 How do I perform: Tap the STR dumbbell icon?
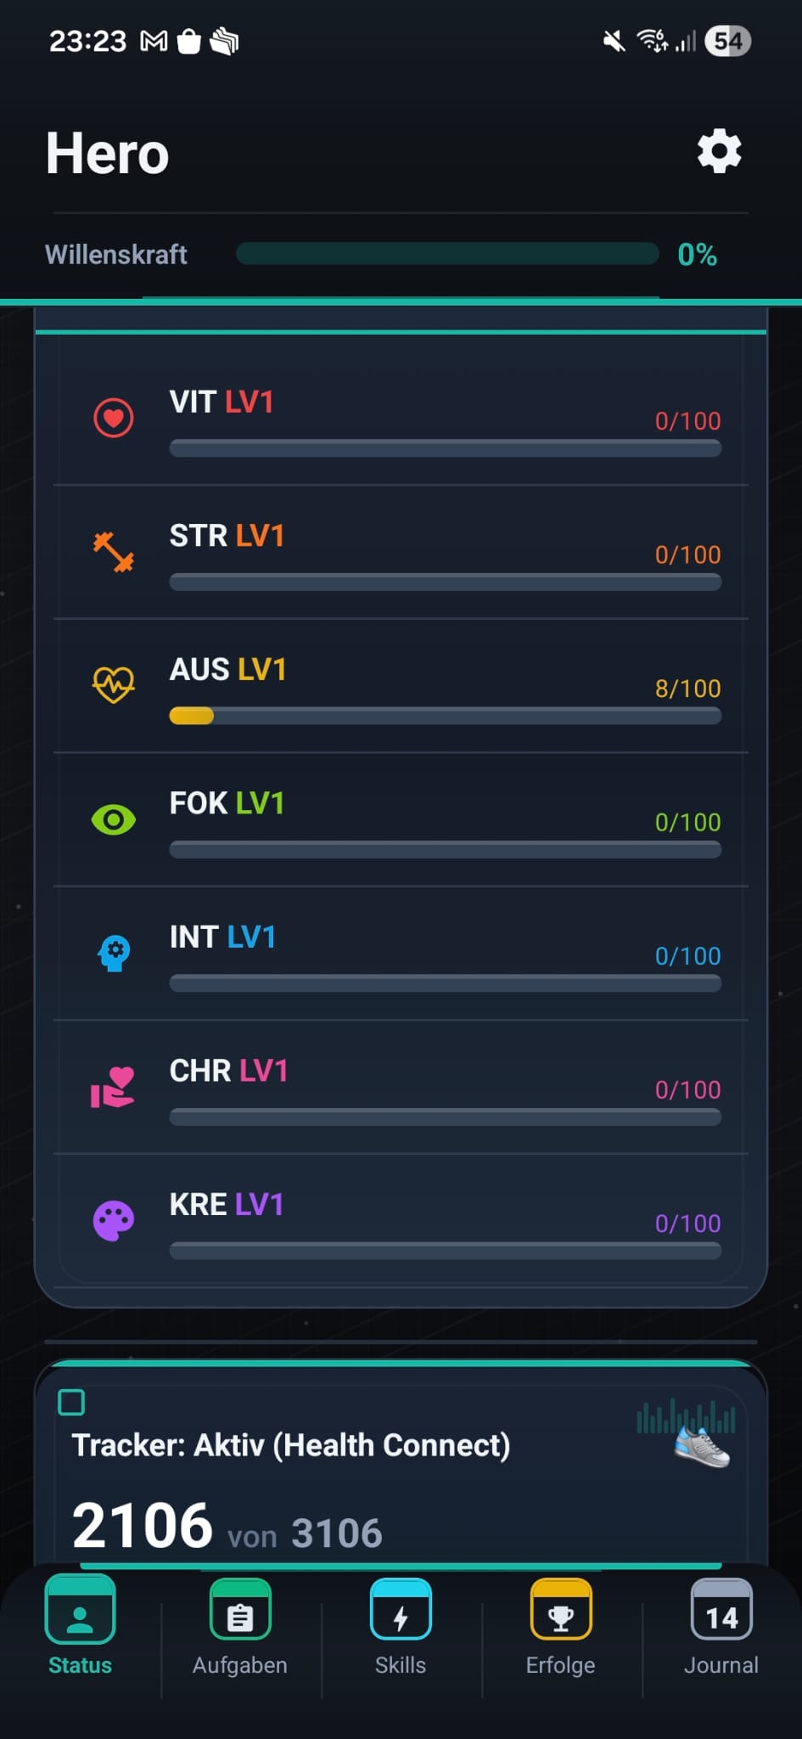(x=113, y=552)
